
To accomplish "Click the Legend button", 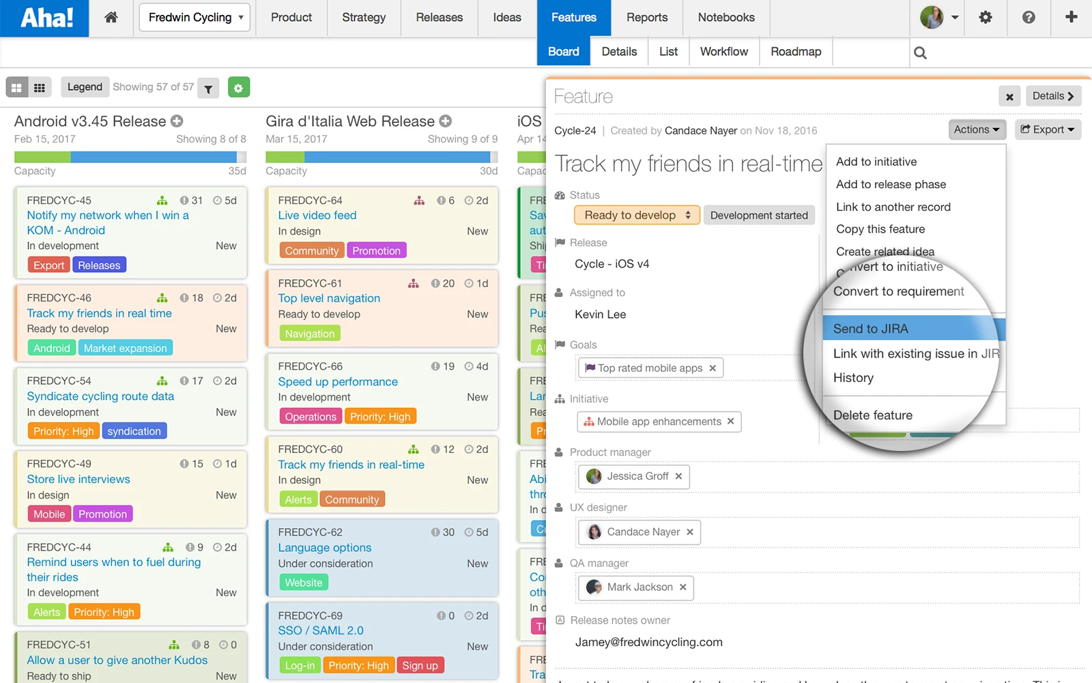I will click(85, 87).
